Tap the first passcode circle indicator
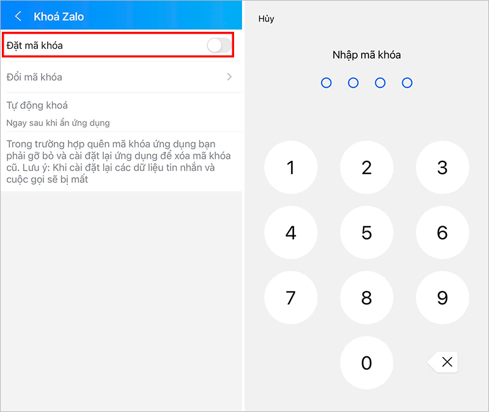Viewport: 489px width, 412px height. tap(326, 83)
